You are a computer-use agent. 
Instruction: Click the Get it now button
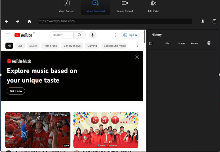16,91
